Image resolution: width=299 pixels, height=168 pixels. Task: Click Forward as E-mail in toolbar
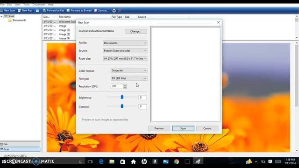pyautogui.click(x=79, y=10)
